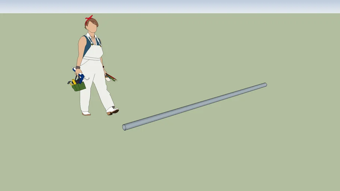Select the woman's front shoe
340x191 pixels.
113,110
